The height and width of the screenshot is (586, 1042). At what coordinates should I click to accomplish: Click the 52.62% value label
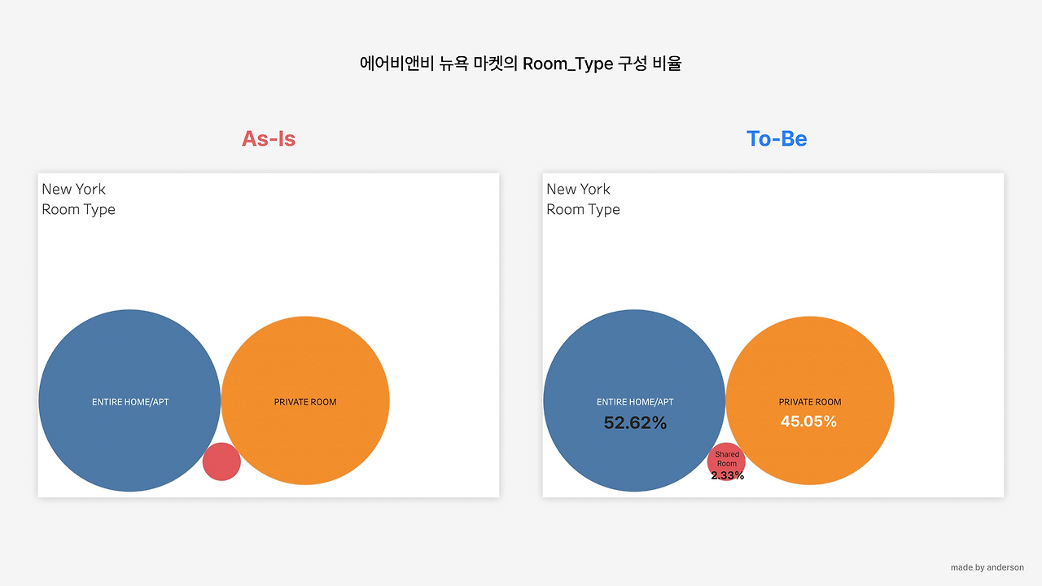point(635,422)
